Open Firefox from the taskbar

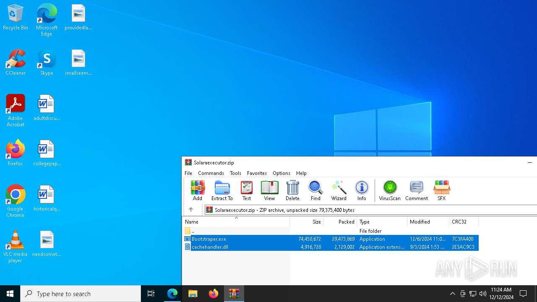[x=214, y=294]
